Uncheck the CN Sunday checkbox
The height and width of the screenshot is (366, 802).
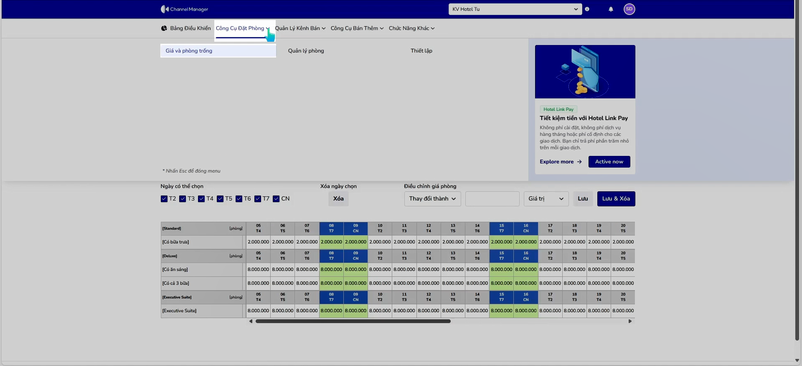coord(276,199)
